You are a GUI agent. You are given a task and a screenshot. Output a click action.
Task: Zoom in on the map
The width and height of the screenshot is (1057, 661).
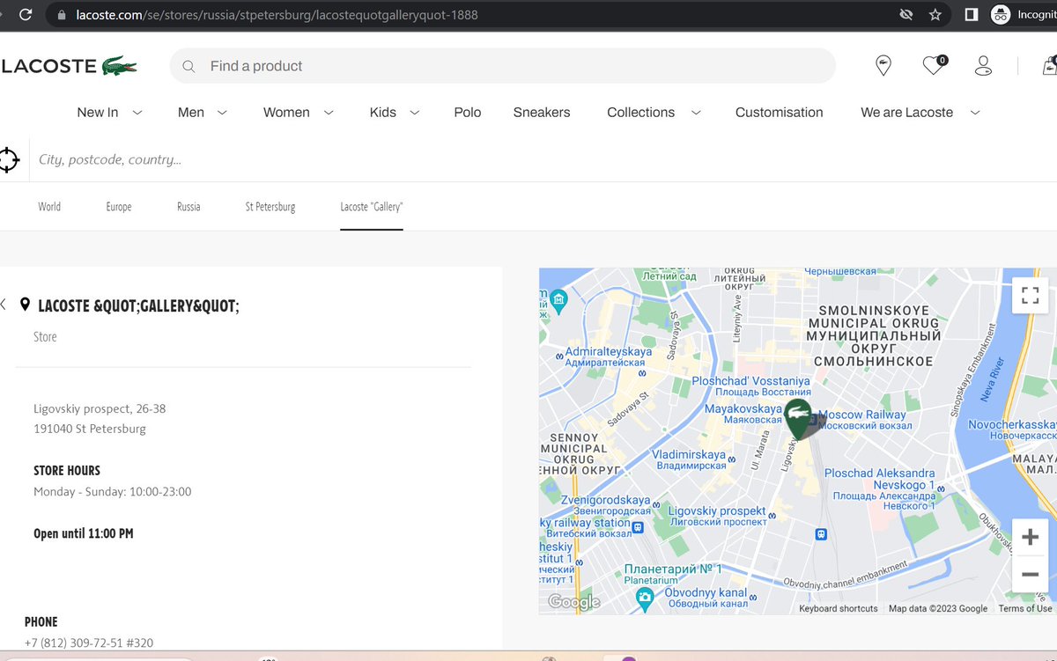pos(1030,537)
